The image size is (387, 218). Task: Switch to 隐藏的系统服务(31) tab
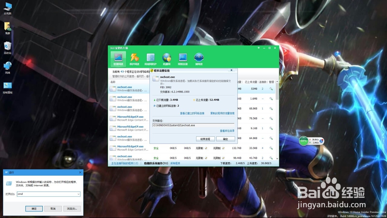click(156, 163)
